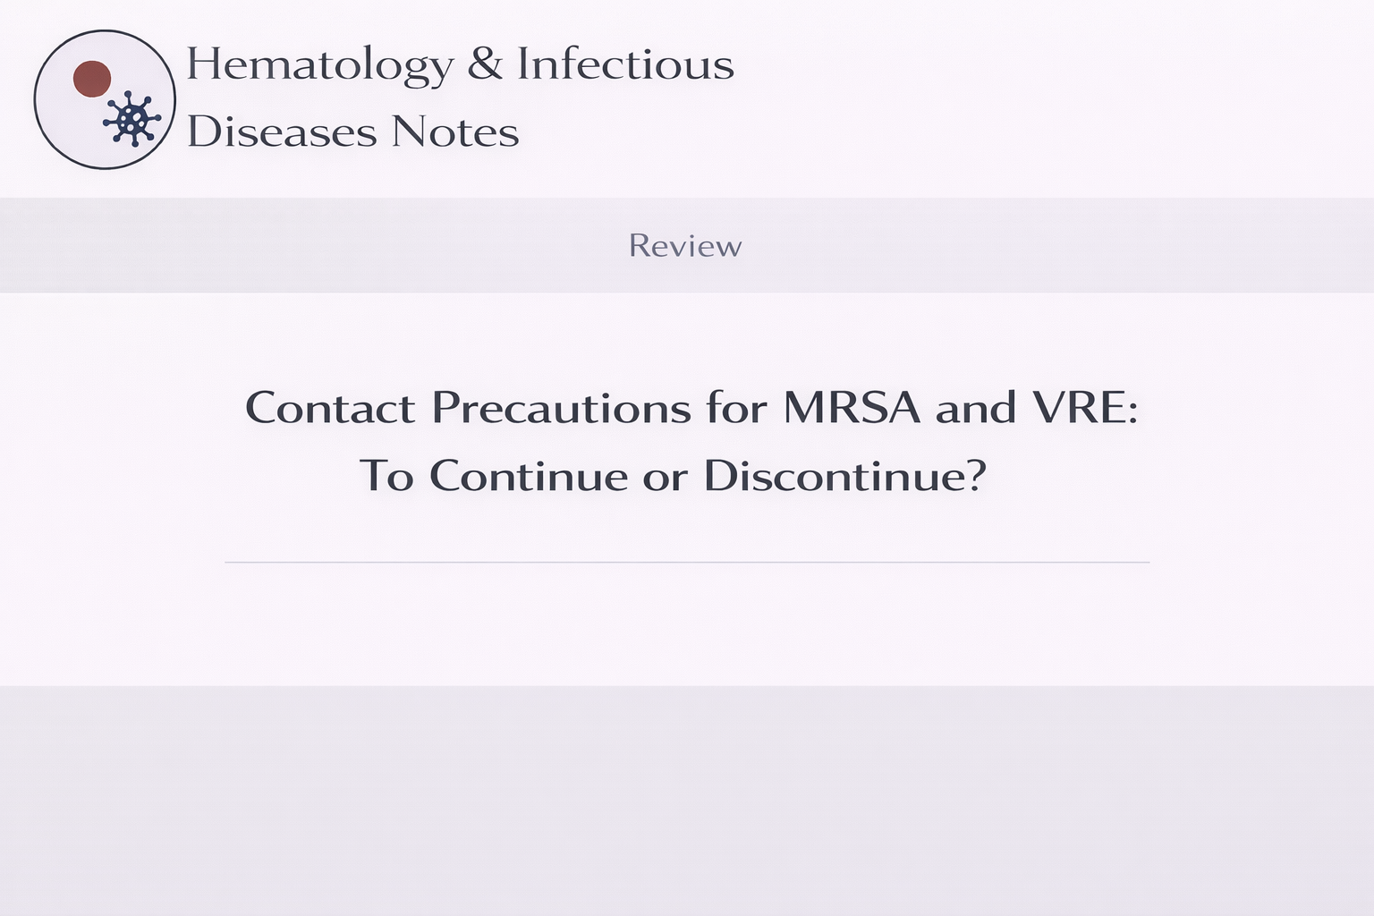Click the word "Discontinue?" in the title
The image size is (1374, 916).
[844, 475]
